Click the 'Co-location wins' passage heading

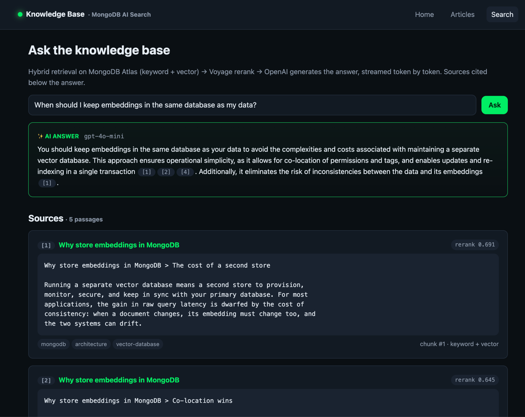(x=202, y=401)
